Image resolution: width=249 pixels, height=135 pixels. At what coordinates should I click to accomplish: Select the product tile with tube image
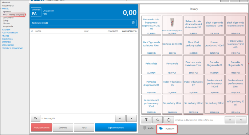click(172, 25)
